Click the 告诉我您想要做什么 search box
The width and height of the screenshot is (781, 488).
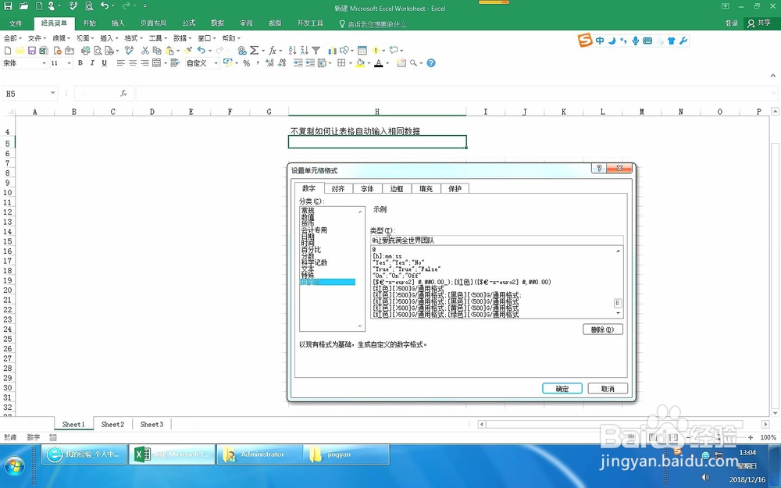point(373,23)
